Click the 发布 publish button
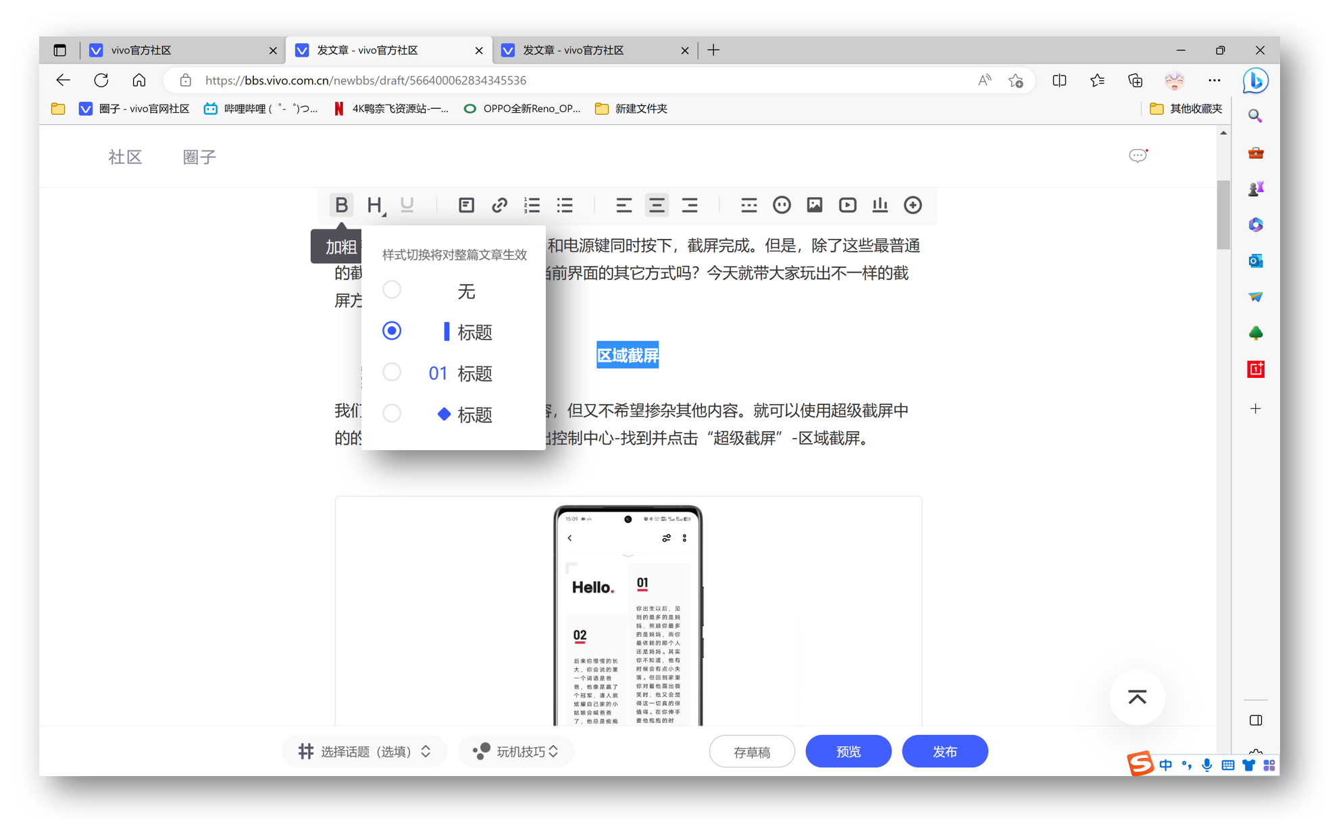1326x820 pixels. click(945, 751)
